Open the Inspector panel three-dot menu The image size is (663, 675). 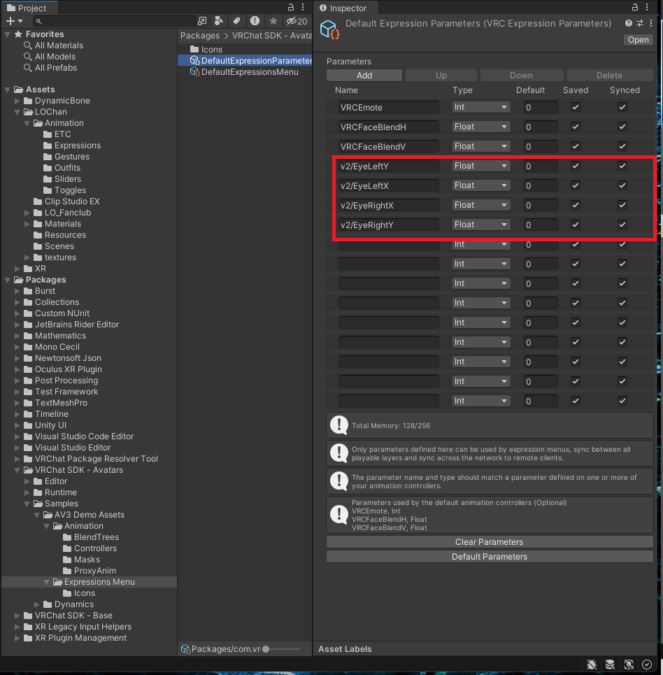click(647, 7)
